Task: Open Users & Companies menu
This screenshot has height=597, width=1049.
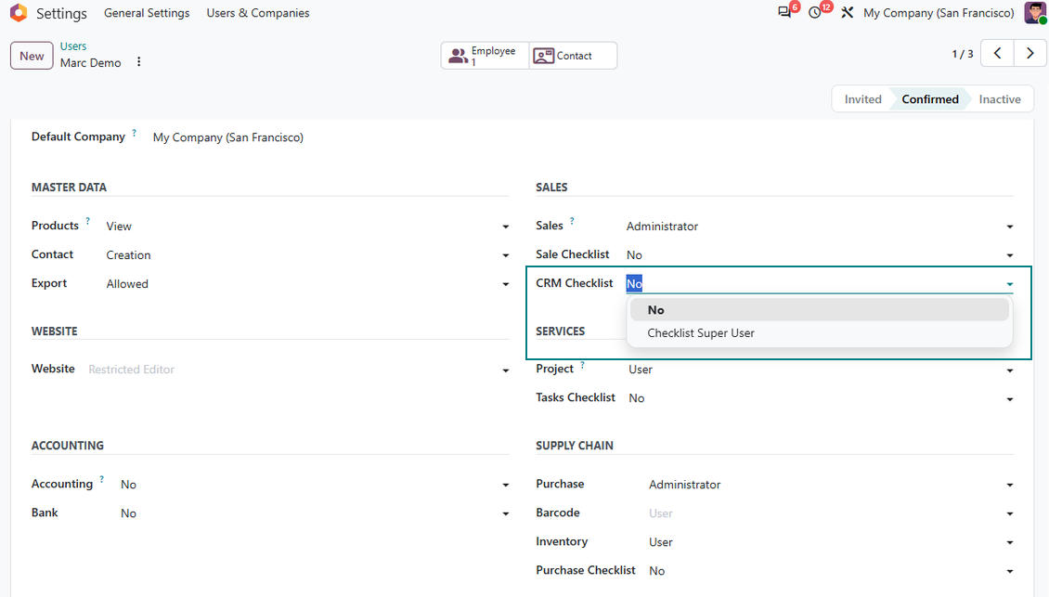Action: point(257,13)
